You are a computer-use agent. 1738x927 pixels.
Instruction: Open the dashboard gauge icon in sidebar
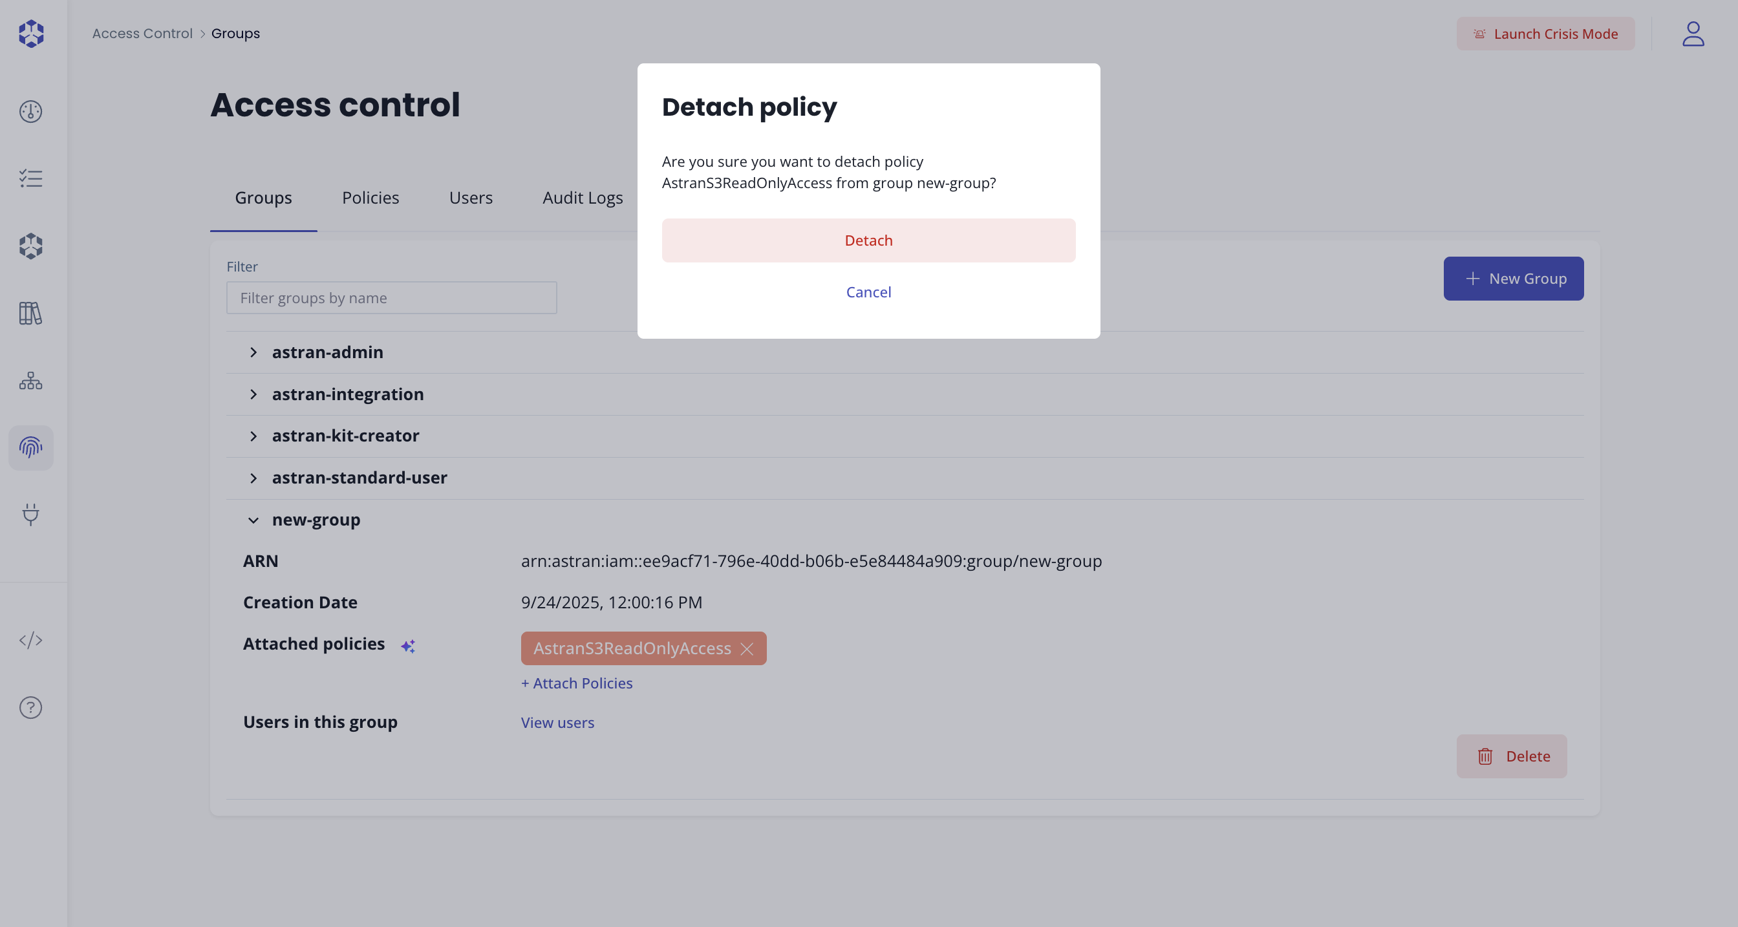click(30, 111)
